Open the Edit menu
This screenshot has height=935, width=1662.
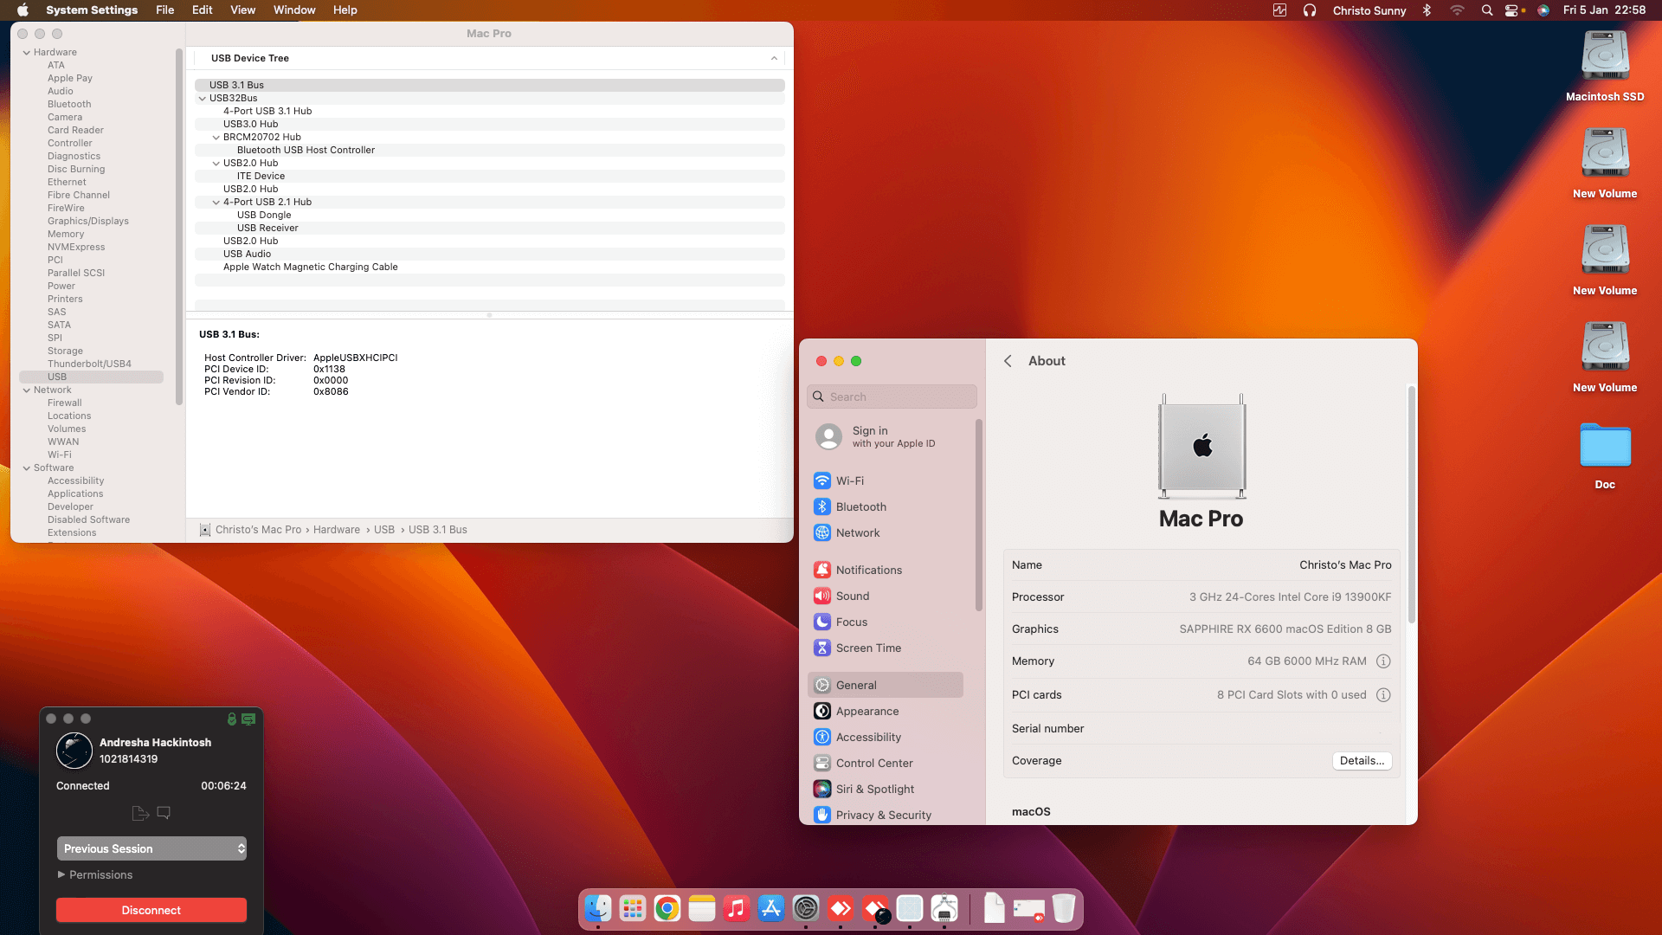pyautogui.click(x=202, y=10)
